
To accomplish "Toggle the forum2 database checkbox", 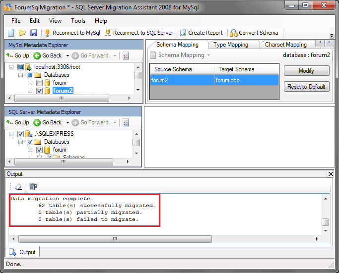I will coord(40,91).
